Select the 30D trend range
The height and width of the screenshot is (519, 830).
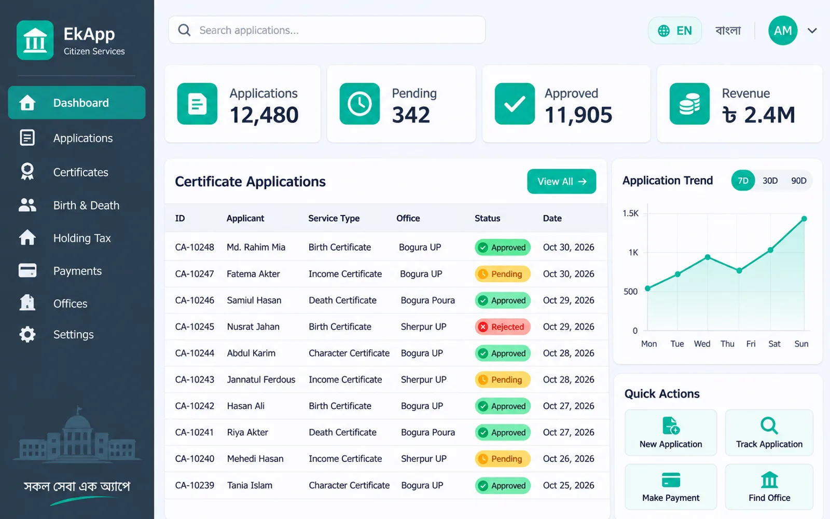point(770,181)
